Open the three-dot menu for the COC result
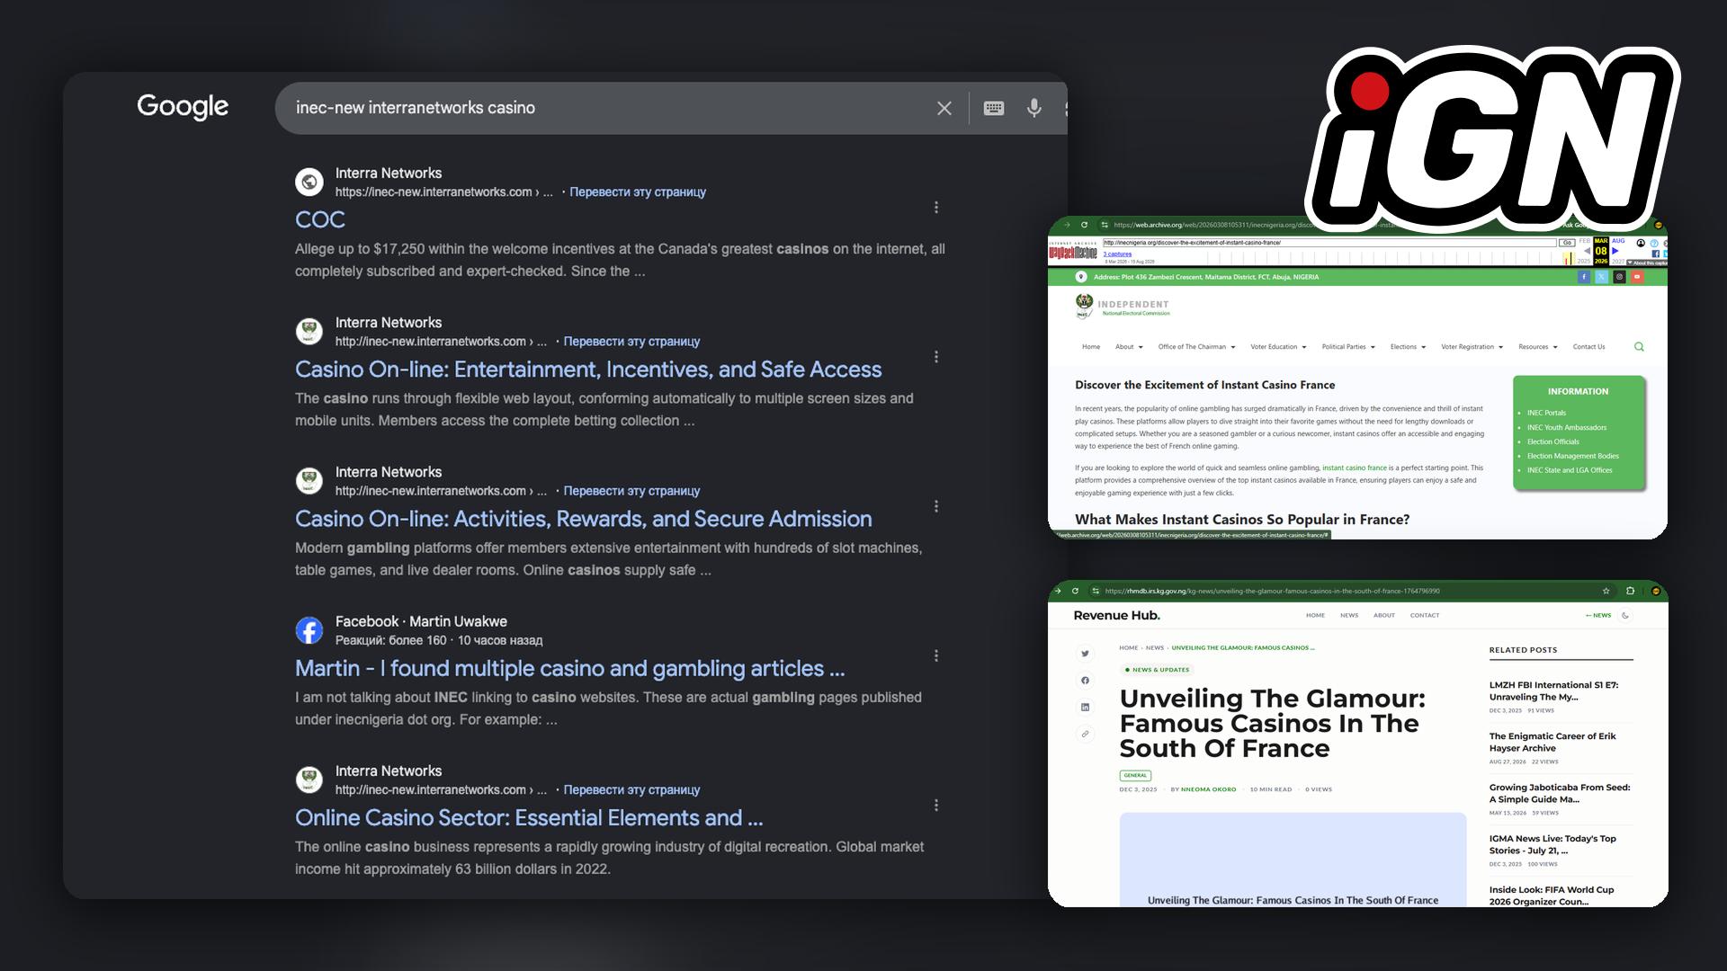The height and width of the screenshot is (971, 1727). click(x=936, y=207)
